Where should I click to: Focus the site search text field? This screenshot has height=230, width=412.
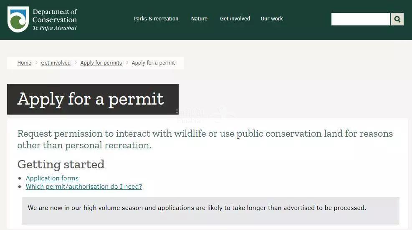(x=360, y=19)
